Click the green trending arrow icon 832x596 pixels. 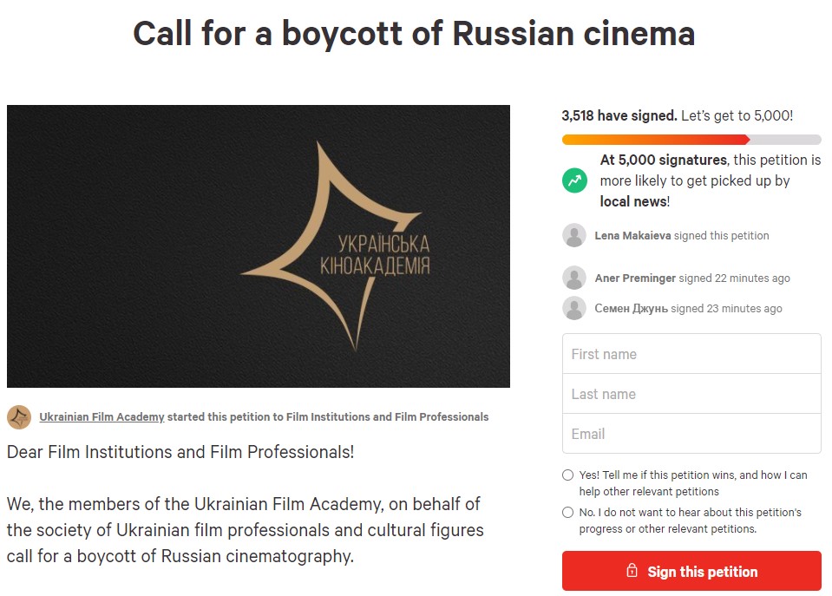(x=574, y=180)
